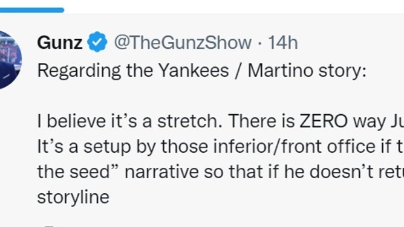
Task: Click the blank line between tweet paragraphs
Action: [x=202, y=95]
